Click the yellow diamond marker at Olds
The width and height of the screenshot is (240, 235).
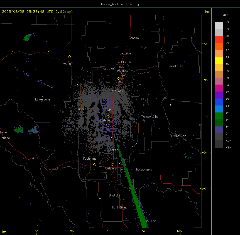pyautogui.click(x=108, y=116)
